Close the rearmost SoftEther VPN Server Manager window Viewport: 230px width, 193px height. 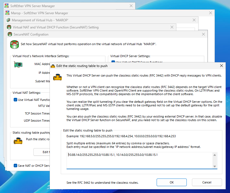point(131,6)
